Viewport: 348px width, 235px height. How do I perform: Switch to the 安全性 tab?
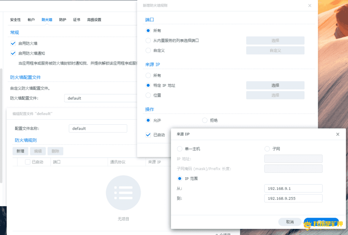(15, 20)
